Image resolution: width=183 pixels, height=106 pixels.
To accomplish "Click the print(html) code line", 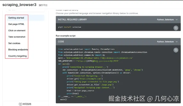I will point(73,94).
